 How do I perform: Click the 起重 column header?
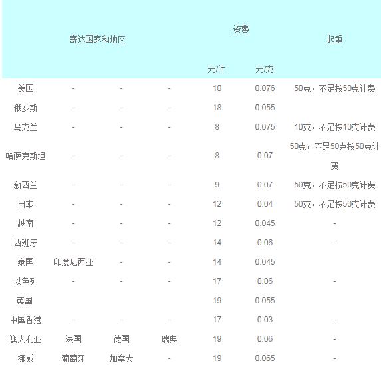pyautogui.click(x=334, y=39)
